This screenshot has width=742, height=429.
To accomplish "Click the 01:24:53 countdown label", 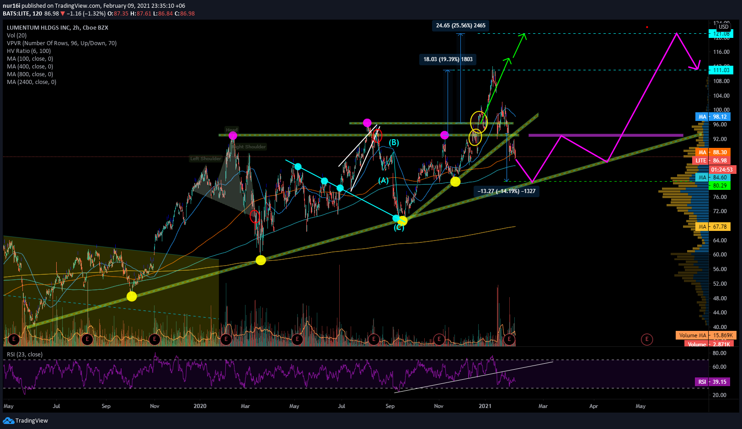I will (722, 170).
